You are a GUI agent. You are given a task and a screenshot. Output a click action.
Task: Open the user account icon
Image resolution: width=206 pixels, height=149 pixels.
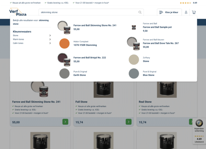pyautogui.click(x=186, y=12)
